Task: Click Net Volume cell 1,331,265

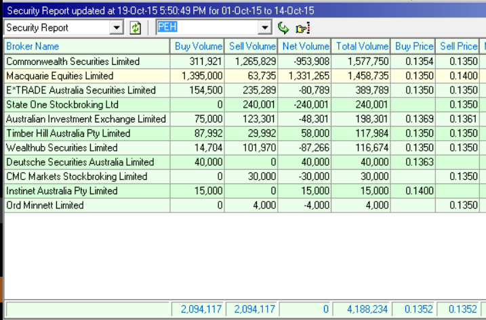Action: click(x=304, y=76)
